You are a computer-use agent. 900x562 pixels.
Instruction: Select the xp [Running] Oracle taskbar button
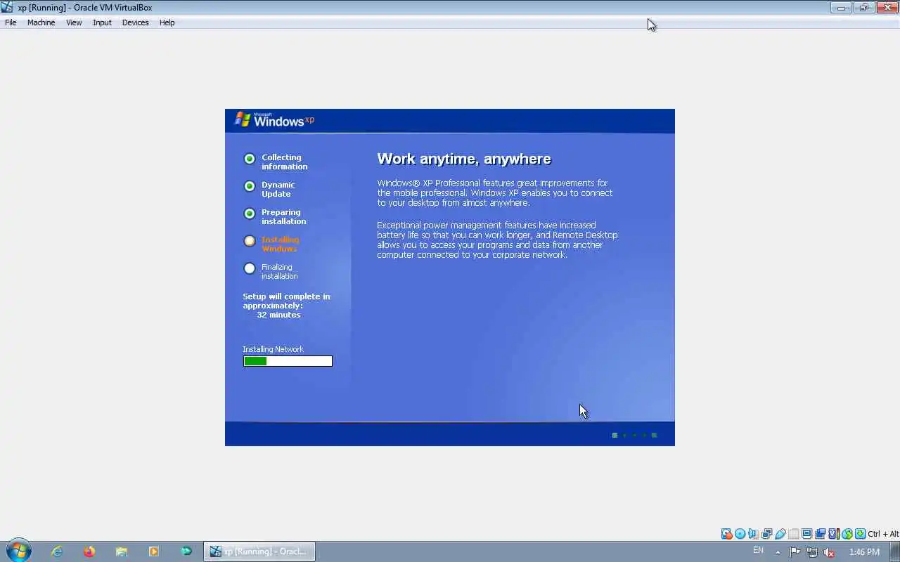pyautogui.click(x=259, y=551)
